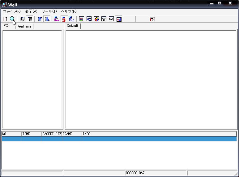Image resolution: width=239 pixels, height=177 pixels.
Task: Show hosts by Name icon
Action: [57, 19]
